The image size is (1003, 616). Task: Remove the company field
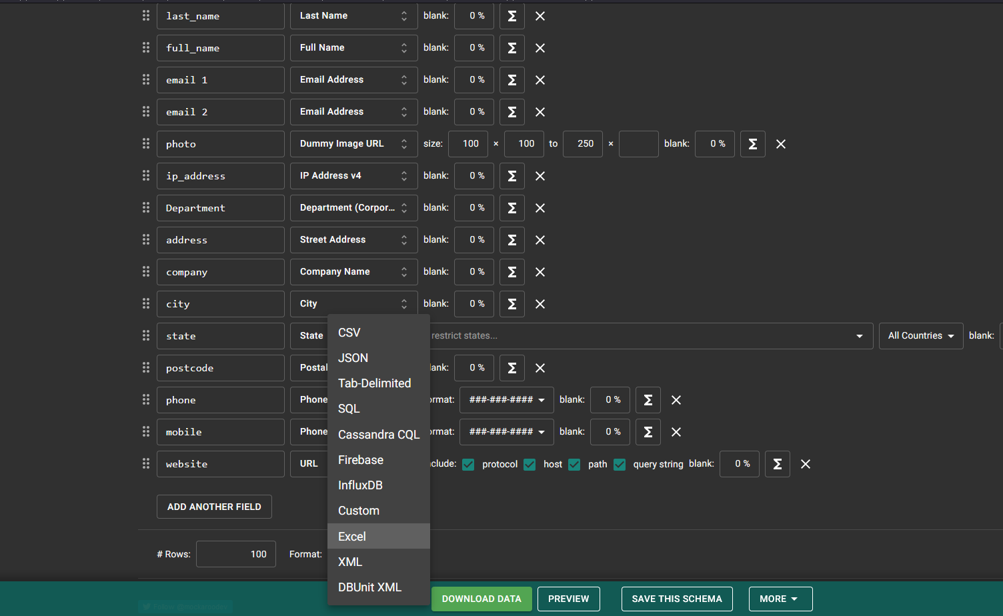[540, 272]
